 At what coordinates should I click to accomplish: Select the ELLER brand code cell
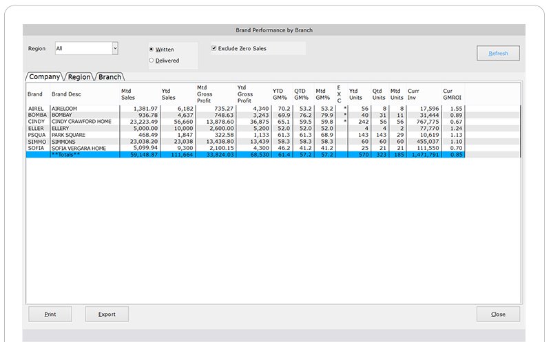[36, 128]
